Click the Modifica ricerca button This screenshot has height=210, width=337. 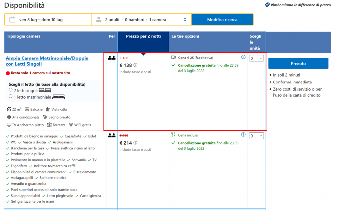[x=222, y=20]
